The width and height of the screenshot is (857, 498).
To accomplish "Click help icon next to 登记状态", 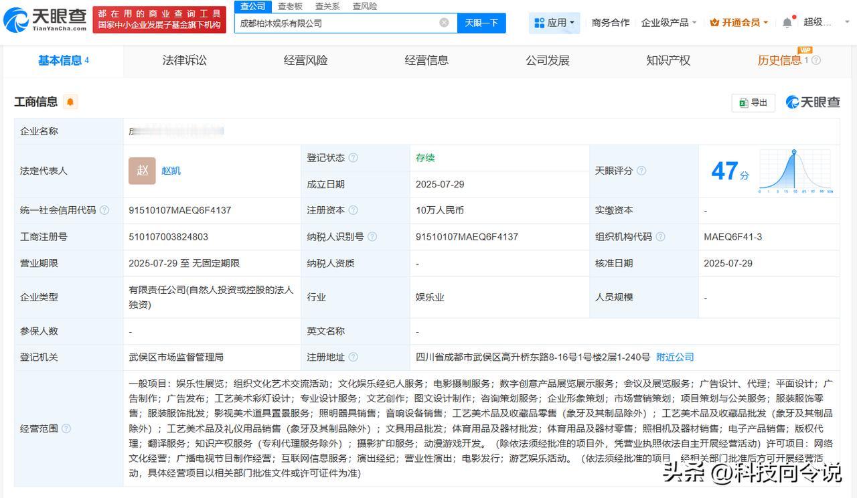I will (x=353, y=158).
